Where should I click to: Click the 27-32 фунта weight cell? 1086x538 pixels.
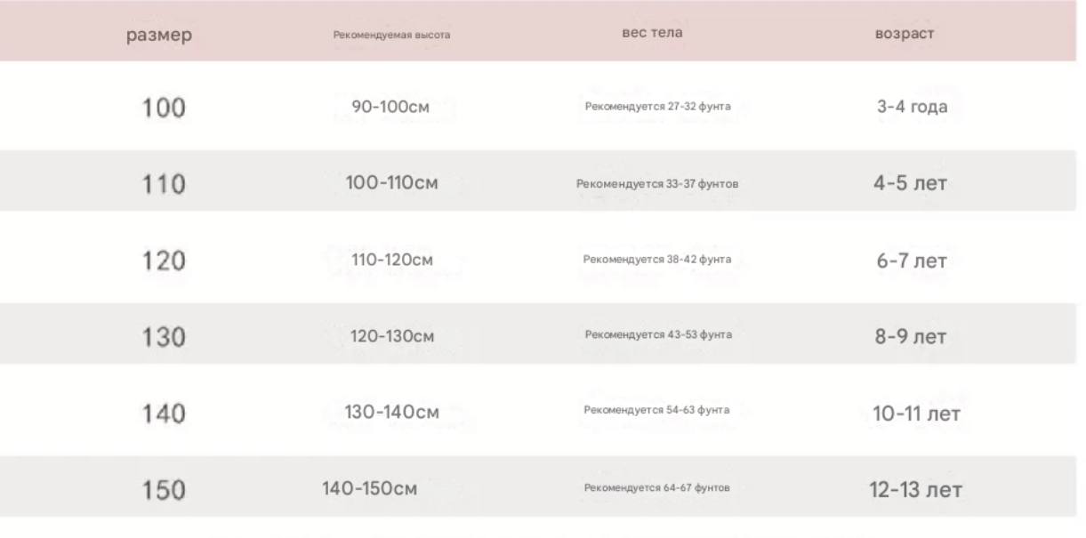click(657, 107)
